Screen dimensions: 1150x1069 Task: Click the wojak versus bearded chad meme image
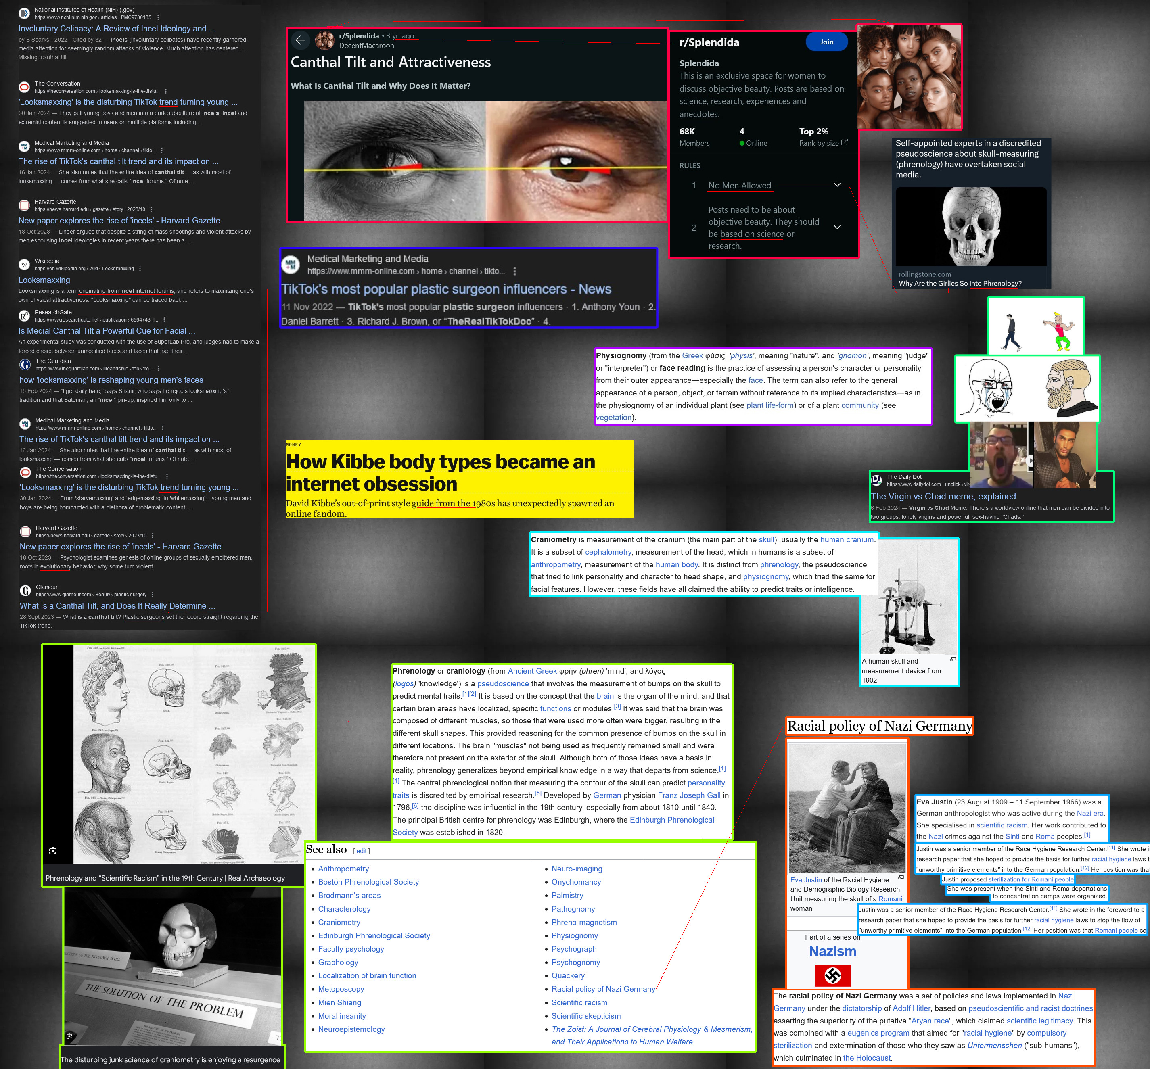coord(1027,388)
